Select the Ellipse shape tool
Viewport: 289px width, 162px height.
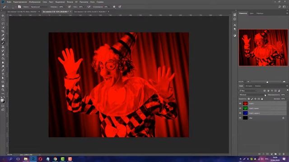(x=3, y=82)
